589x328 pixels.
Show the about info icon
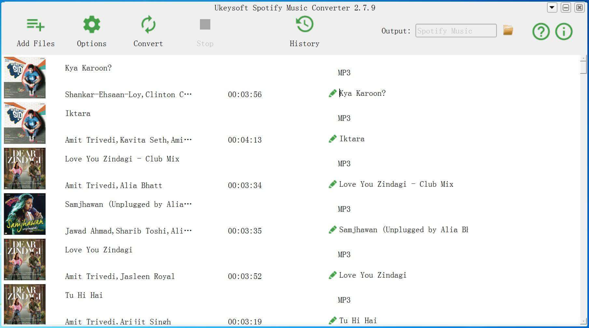point(564,32)
